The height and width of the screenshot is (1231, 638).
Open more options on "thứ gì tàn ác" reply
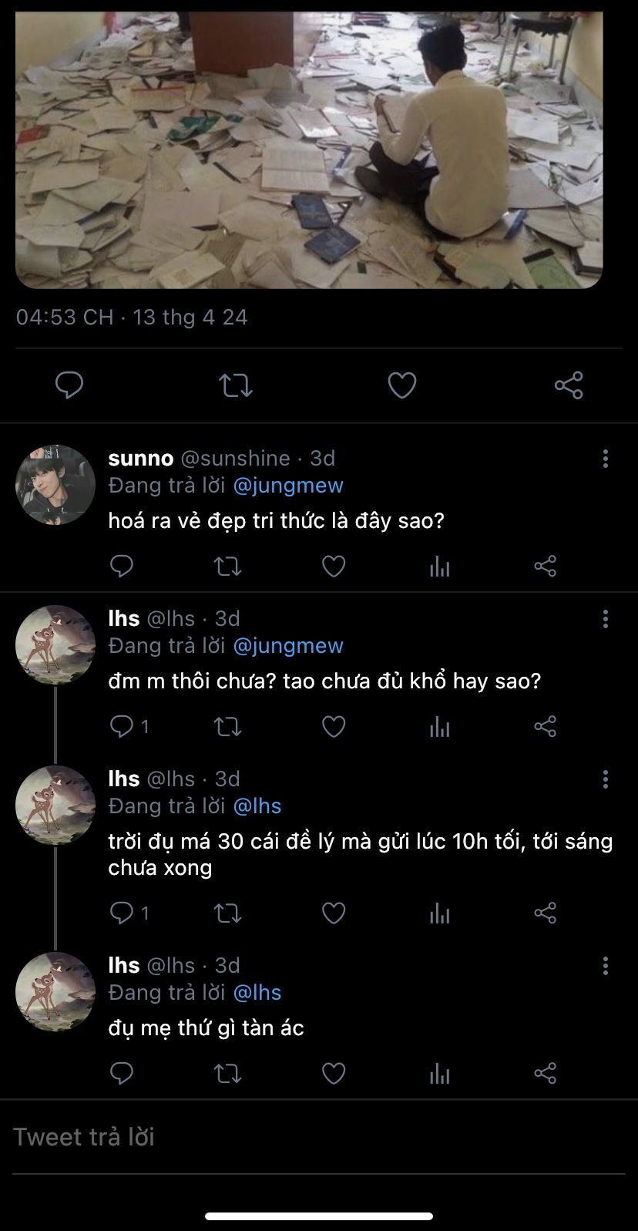coord(606,966)
